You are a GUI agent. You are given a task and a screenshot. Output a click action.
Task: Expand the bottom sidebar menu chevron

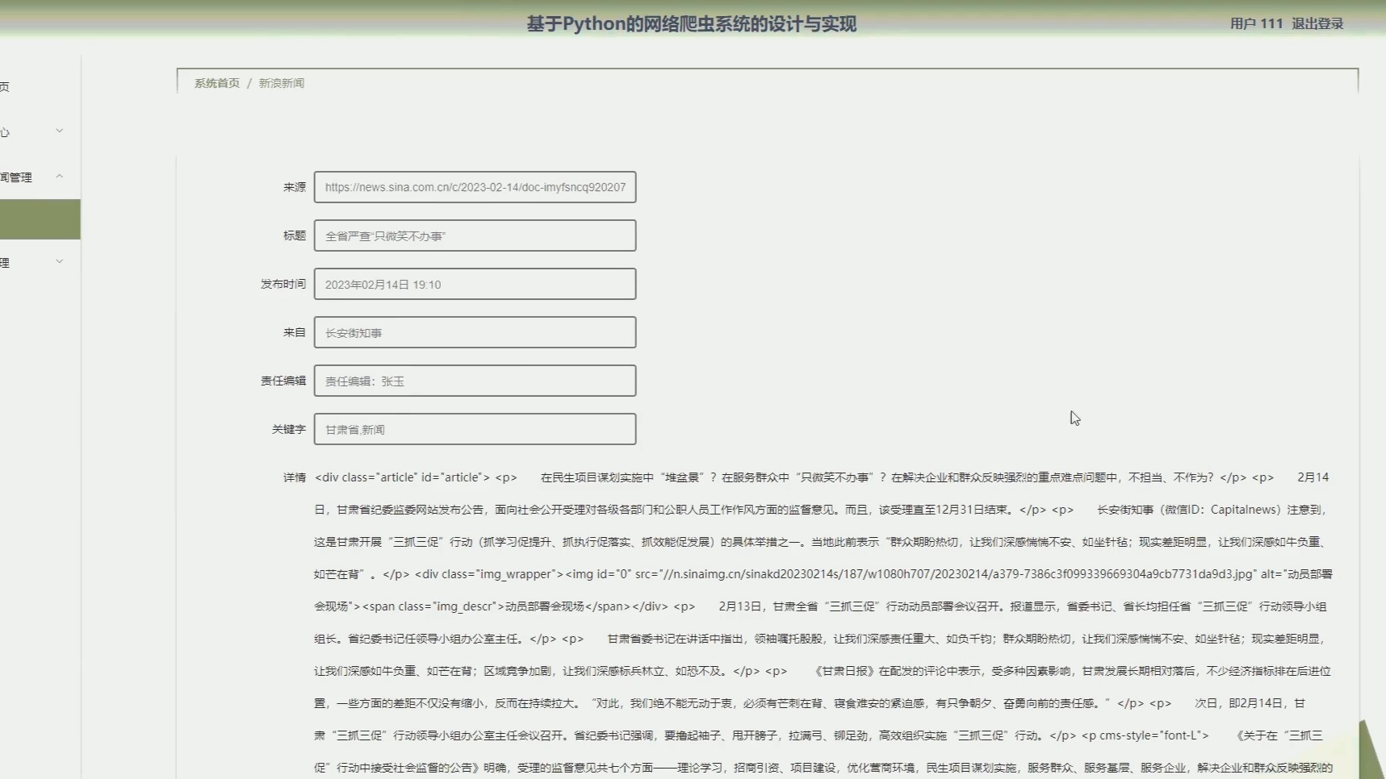coord(60,261)
